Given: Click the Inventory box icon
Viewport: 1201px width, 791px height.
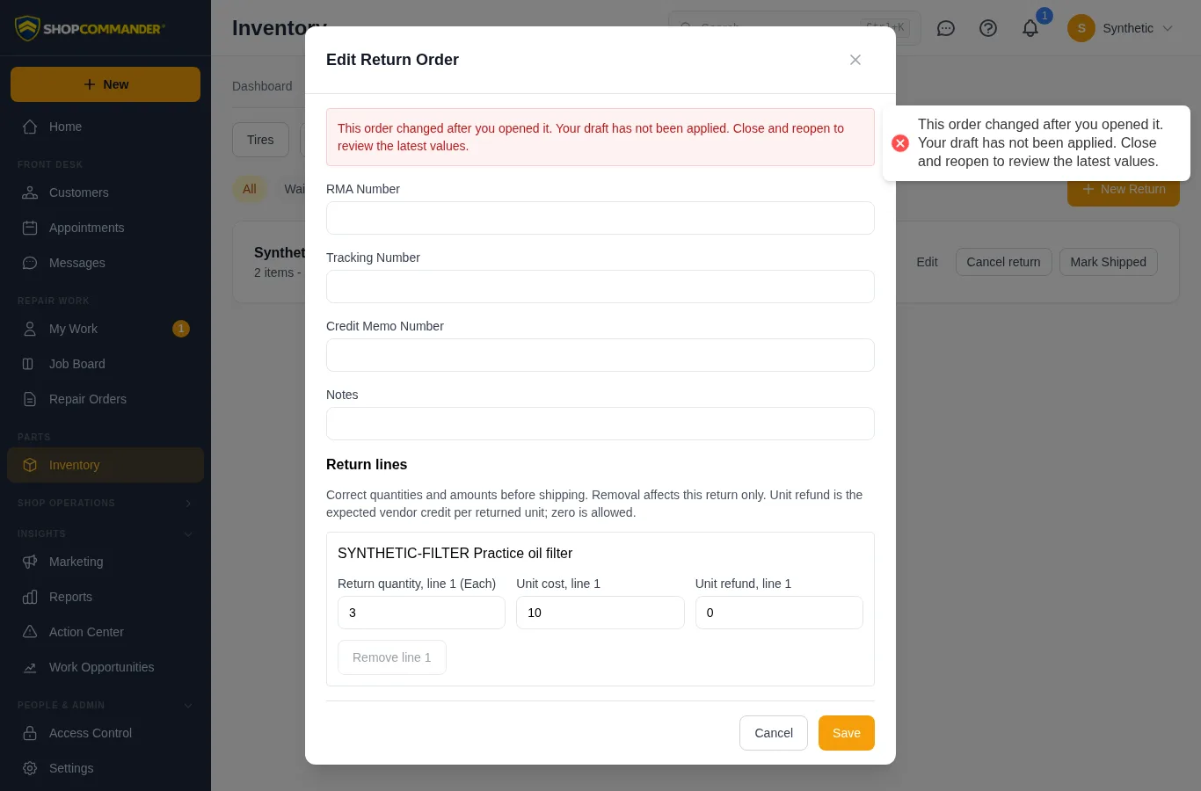Looking at the screenshot, I should coord(30,465).
